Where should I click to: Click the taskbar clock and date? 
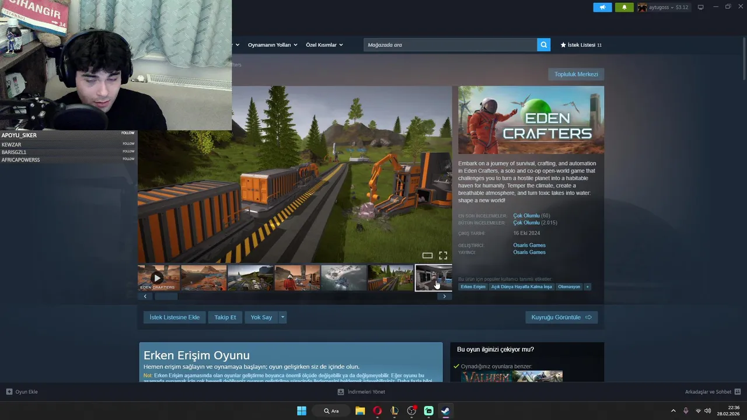click(729, 411)
